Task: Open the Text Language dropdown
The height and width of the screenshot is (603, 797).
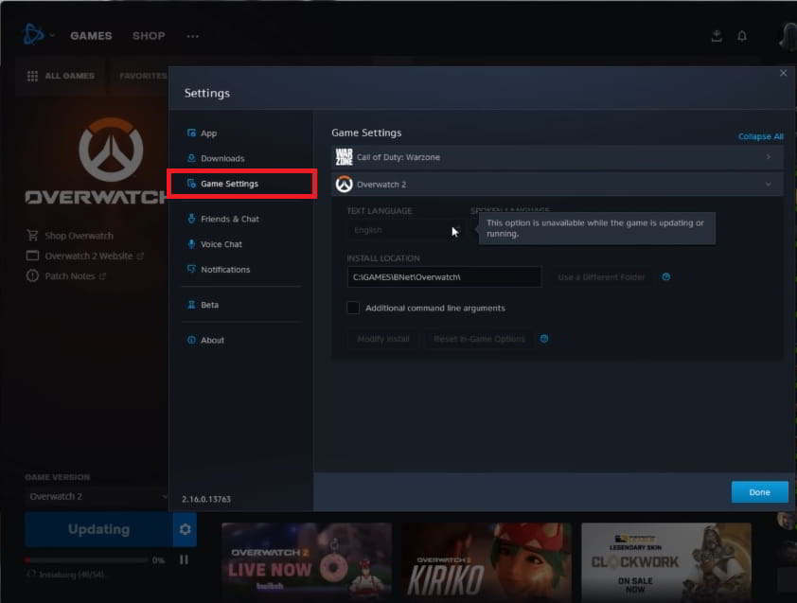Action: point(404,230)
